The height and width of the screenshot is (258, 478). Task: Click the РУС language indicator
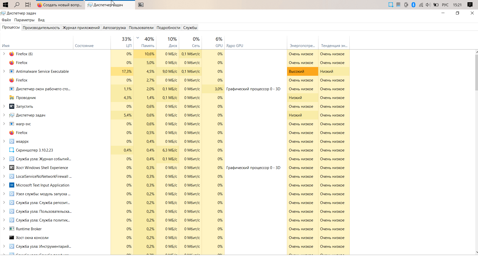click(x=445, y=5)
